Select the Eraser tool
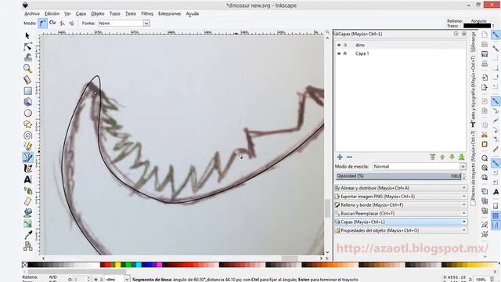 [27, 202]
